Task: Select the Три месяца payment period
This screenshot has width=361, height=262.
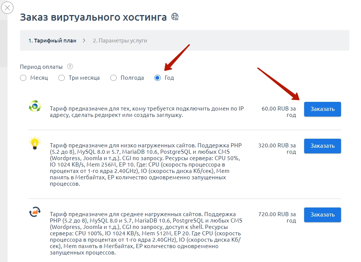Action: [x=79, y=78]
